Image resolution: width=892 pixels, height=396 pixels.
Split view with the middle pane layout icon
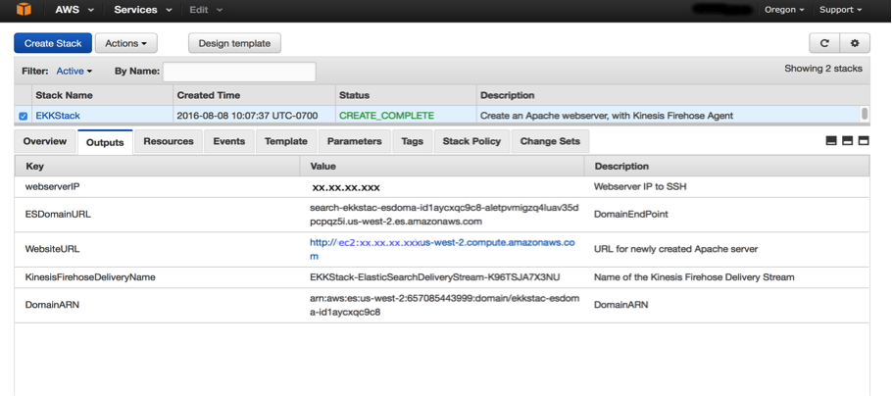pyautogui.click(x=847, y=141)
